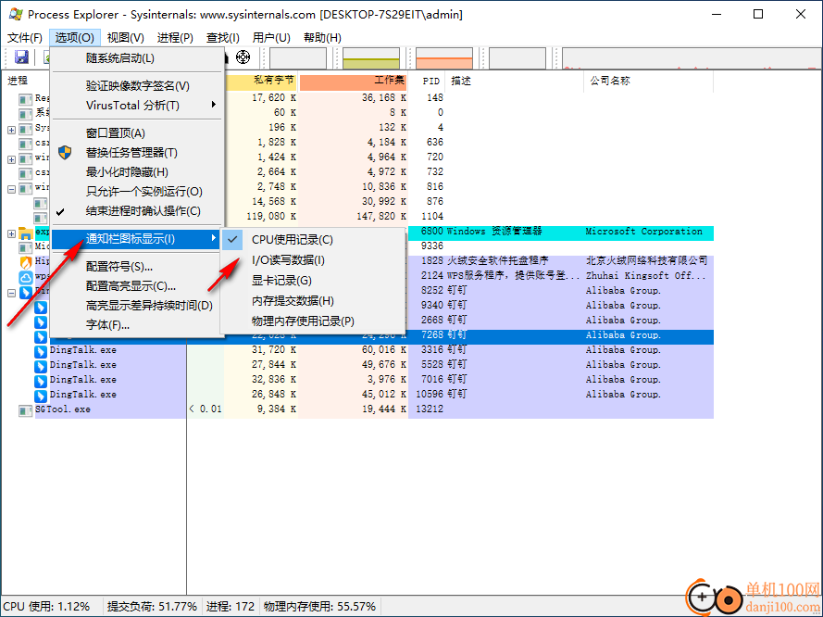This screenshot has height=617, width=823.
Task: Toggle 最小化时隐藏(H) option
Action: tap(137, 172)
